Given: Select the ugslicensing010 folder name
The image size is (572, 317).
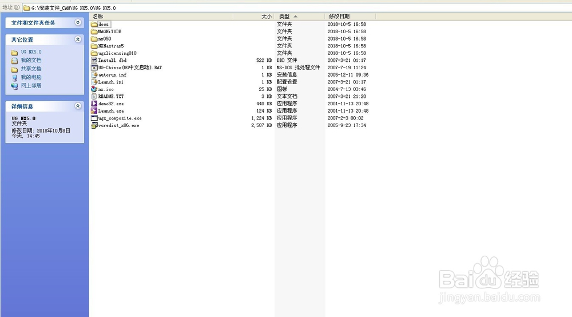Looking at the screenshot, I should pos(117,53).
